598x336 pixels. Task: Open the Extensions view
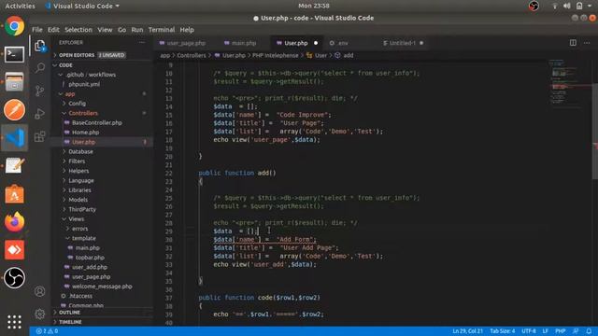(x=40, y=136)
